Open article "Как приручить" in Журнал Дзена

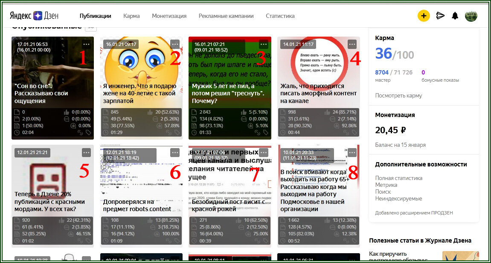pos(424,256)
